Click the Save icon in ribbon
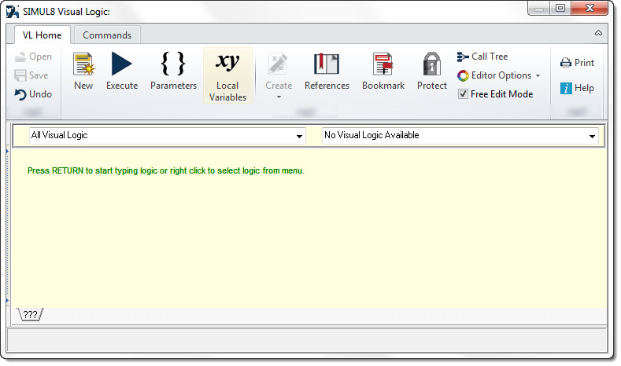The image size is (621, 366). 20,75
